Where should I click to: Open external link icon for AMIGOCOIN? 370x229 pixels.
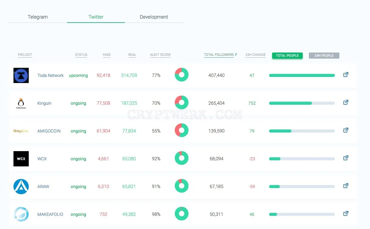tap(346, 130)
